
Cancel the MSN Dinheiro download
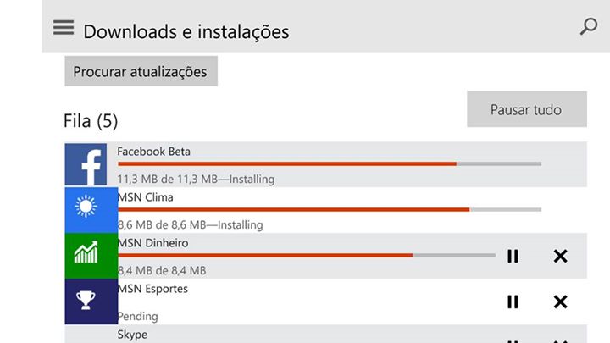[x=560, y=256]
